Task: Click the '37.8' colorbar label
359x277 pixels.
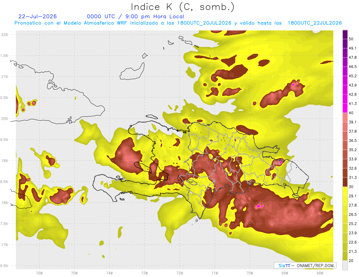Action: [352, 131]
